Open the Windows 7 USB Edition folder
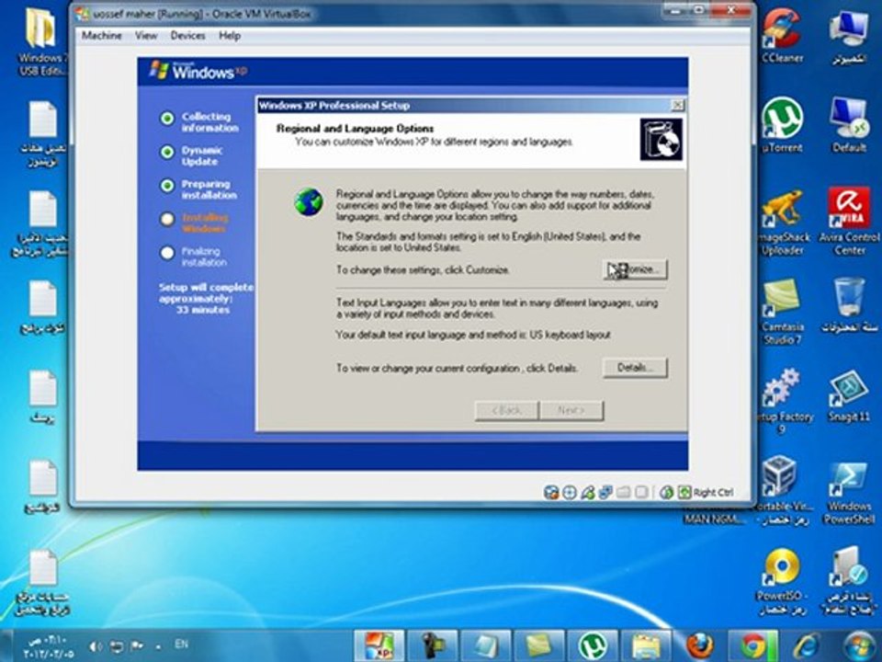The height and width of the screenshot is (662, 882). (41, 41)
